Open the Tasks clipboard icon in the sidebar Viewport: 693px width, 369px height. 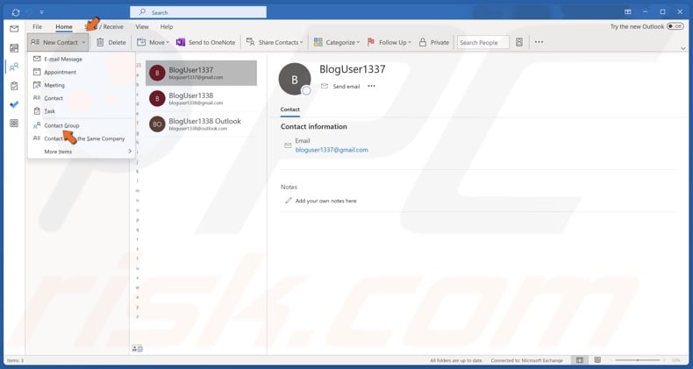coord(14,86)
